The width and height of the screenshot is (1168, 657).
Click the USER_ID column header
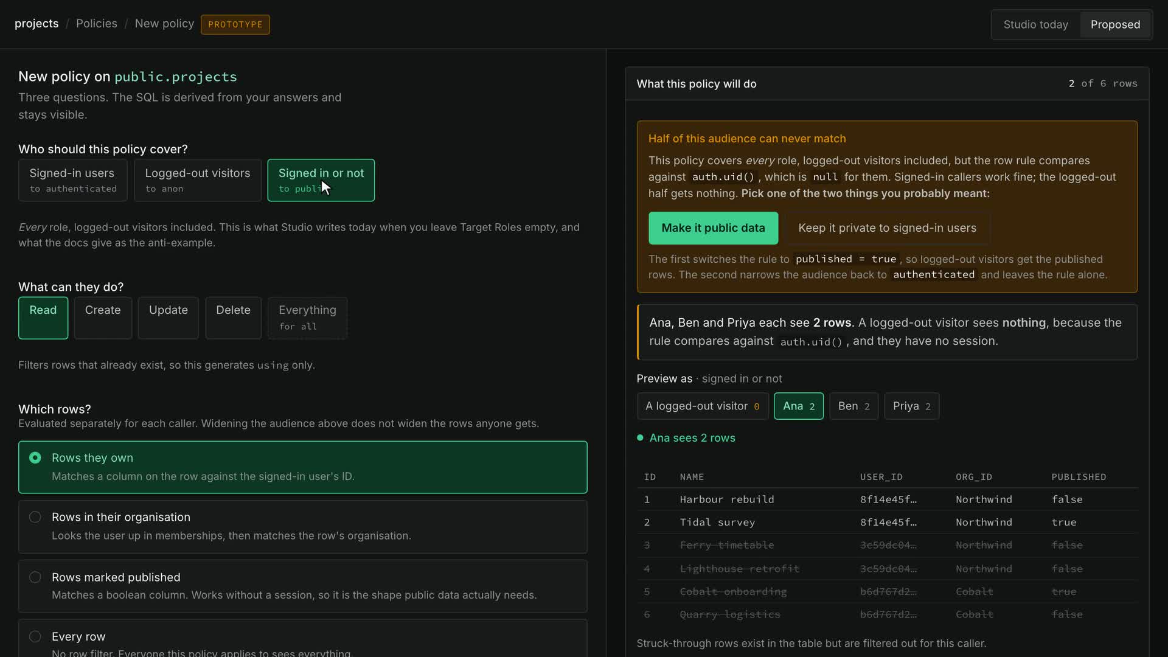881,477
